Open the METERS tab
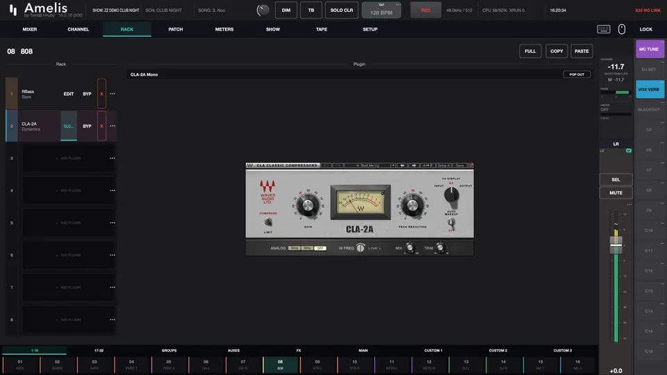667x375 pixels. pos(224,29)
